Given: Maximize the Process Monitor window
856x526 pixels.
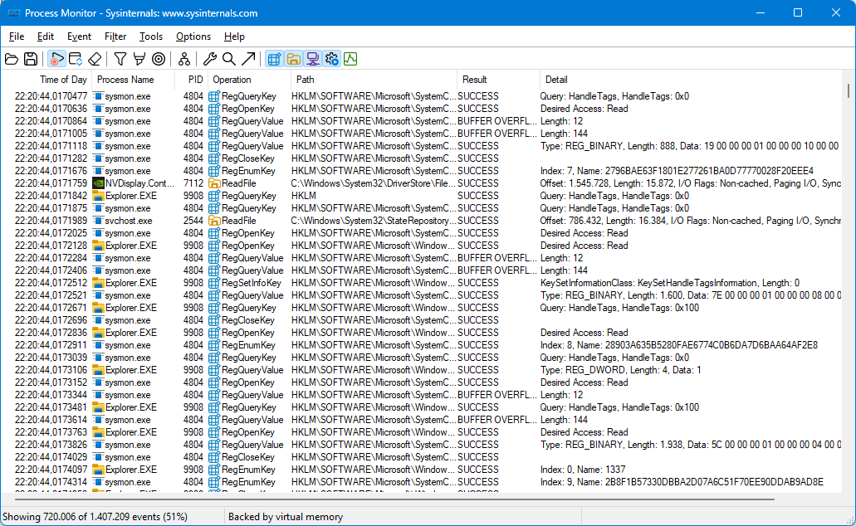Looking at the screenshot, I should coord(798,12).
